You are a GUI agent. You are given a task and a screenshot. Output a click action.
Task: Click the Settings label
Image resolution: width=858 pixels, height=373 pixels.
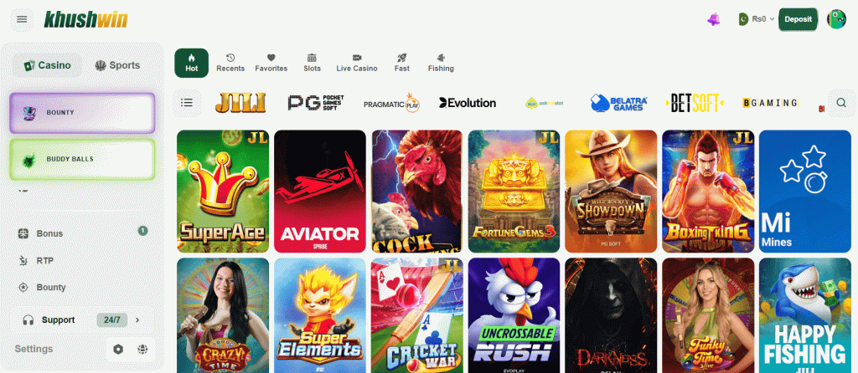(34, 349)
